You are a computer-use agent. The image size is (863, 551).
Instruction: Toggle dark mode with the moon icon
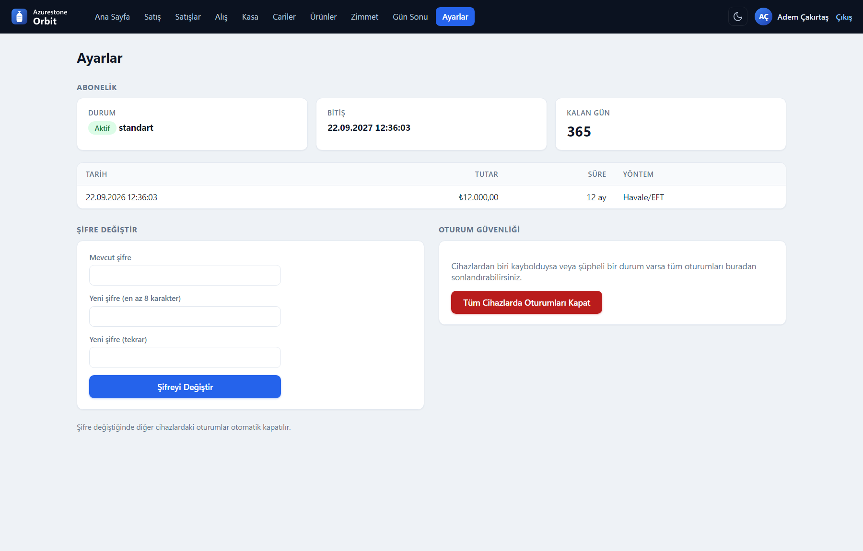[x=738, y=17]
